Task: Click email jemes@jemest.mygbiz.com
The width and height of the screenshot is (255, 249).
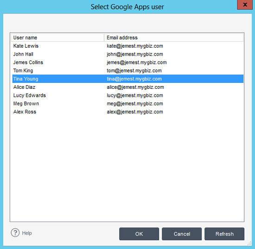Action: coord(137,62)
